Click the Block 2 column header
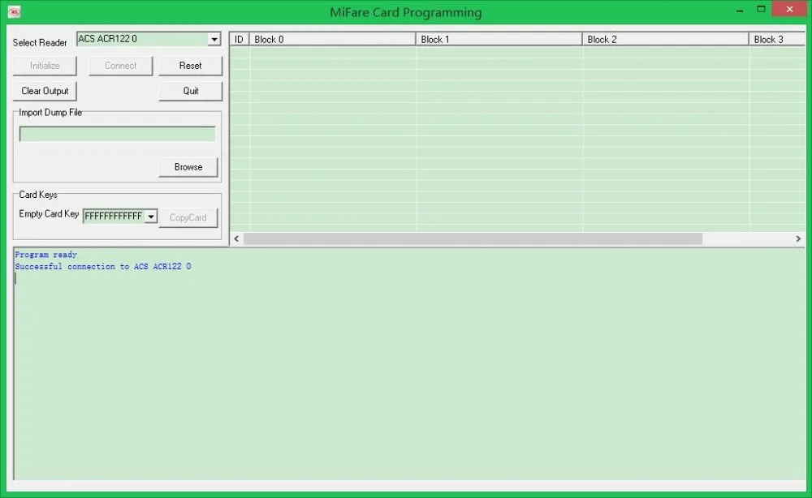812x498 pixels. [666, 39]
